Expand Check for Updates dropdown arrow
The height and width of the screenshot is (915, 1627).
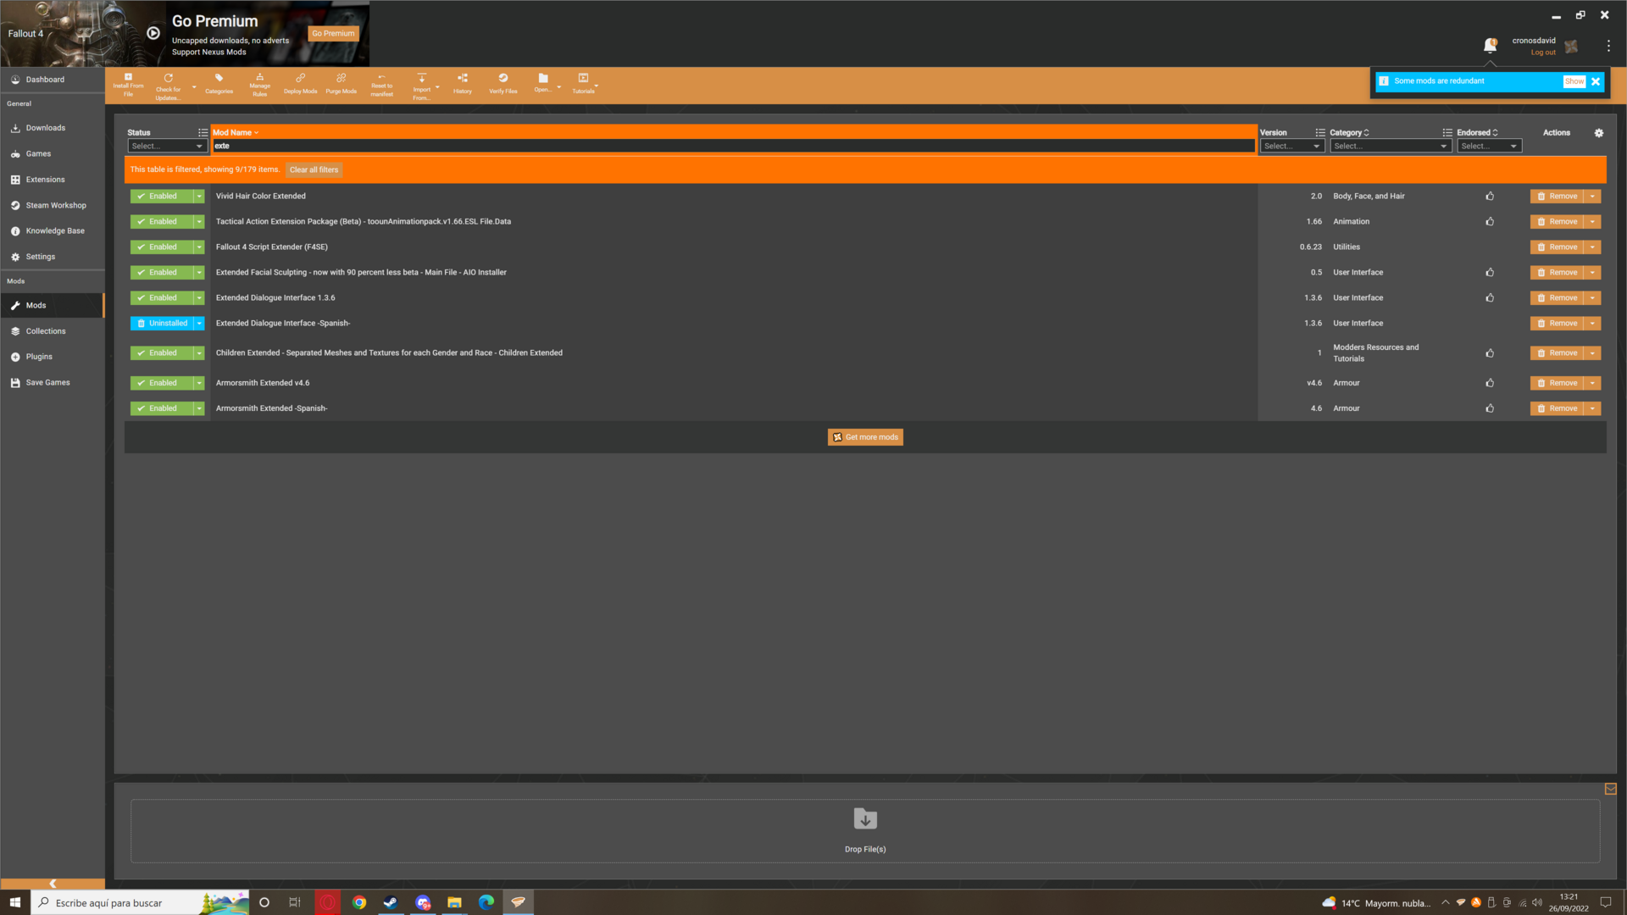[x=194, y=86]
